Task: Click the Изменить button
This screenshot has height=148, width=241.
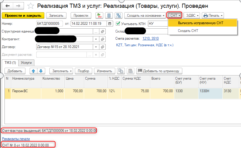Action: 104,71
